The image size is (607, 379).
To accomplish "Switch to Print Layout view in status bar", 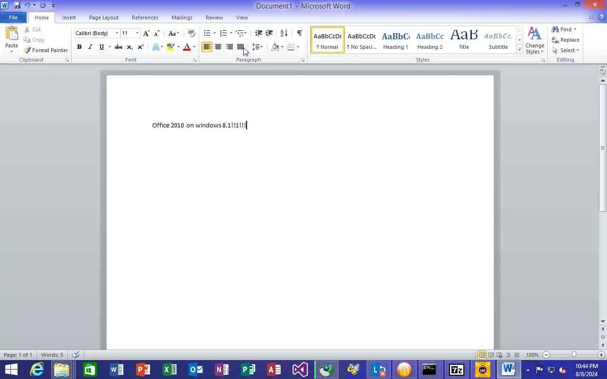I will point(482,355).
